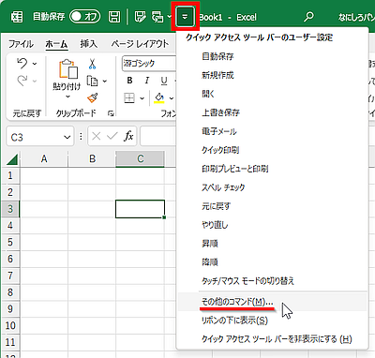Toggle Bold formatting

pos(130,81)
